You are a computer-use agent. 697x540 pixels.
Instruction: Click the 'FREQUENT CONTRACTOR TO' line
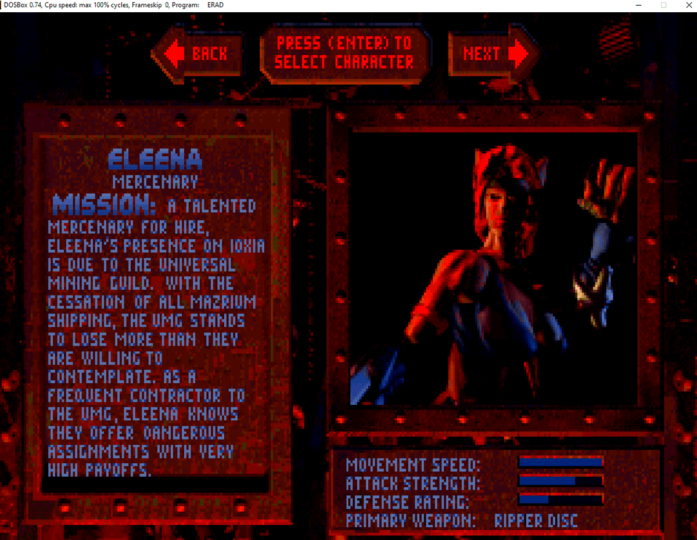[146, 396]
